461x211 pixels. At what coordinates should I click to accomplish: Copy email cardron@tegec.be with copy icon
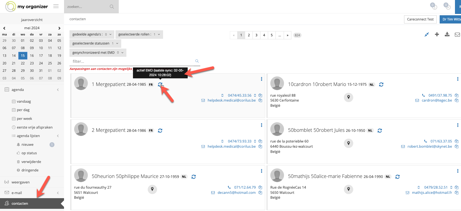[456, 100]
